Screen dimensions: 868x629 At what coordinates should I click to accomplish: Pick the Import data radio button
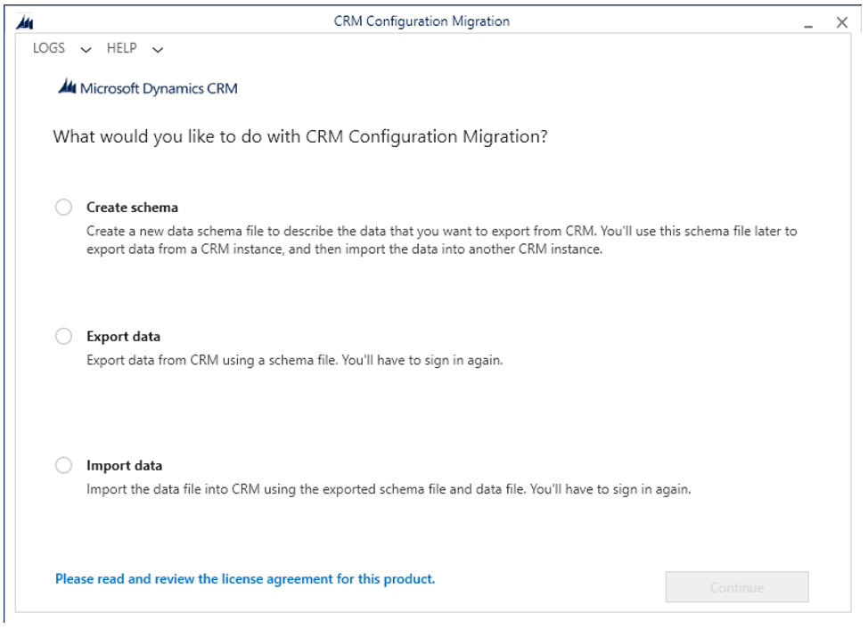63,466
